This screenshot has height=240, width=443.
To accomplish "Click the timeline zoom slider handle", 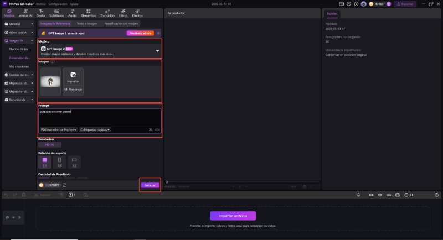I will coord(411,195).
